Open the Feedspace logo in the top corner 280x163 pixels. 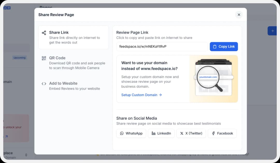[6, 8]
